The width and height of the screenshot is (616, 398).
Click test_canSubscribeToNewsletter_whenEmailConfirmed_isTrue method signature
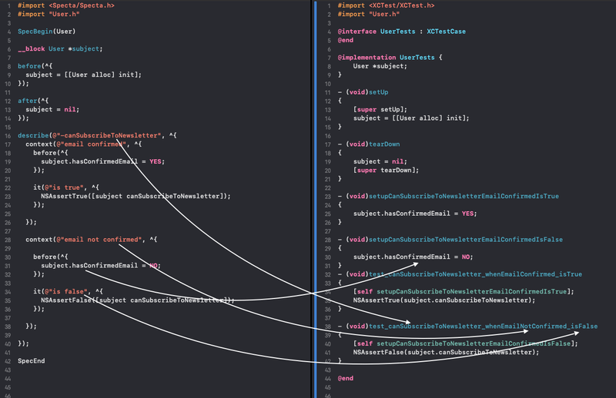click(460, 274)
